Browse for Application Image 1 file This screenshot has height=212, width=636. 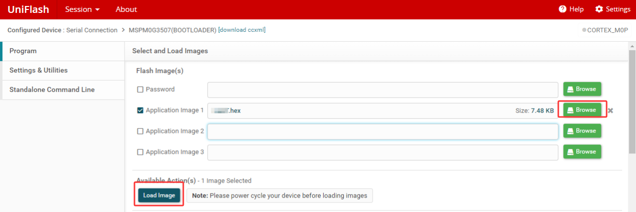(x=582, y=110)
